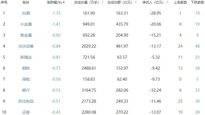This screenshot has height=115, width=205.
Task: Open the 光伏设备 sector link
Action: pos(26,46)
